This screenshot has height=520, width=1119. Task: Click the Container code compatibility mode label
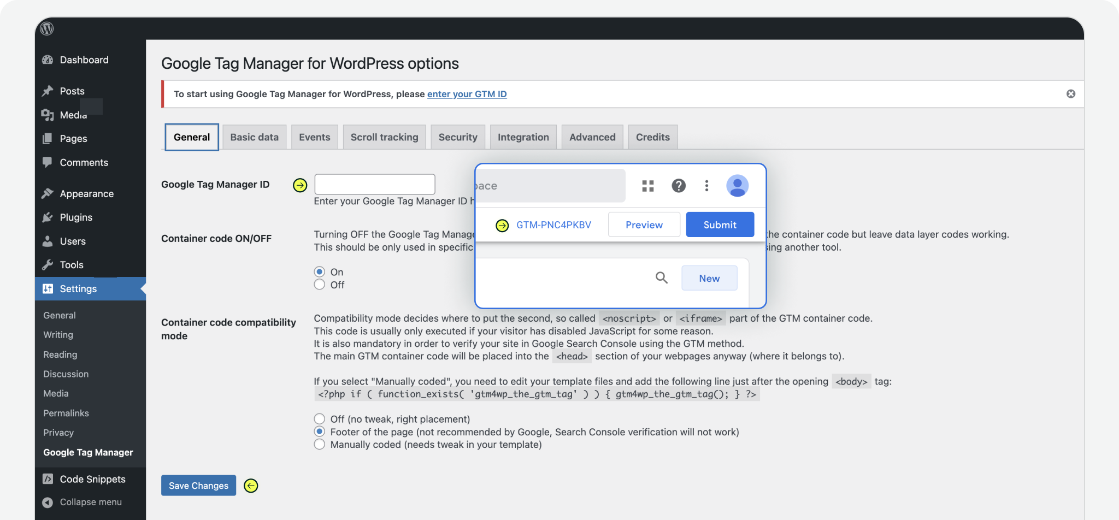click(x=228, y=329)
